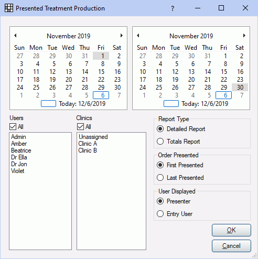Click the help question mark icon
The width and height of the screenshot is (258, 259).
click(x=173, y=8)
